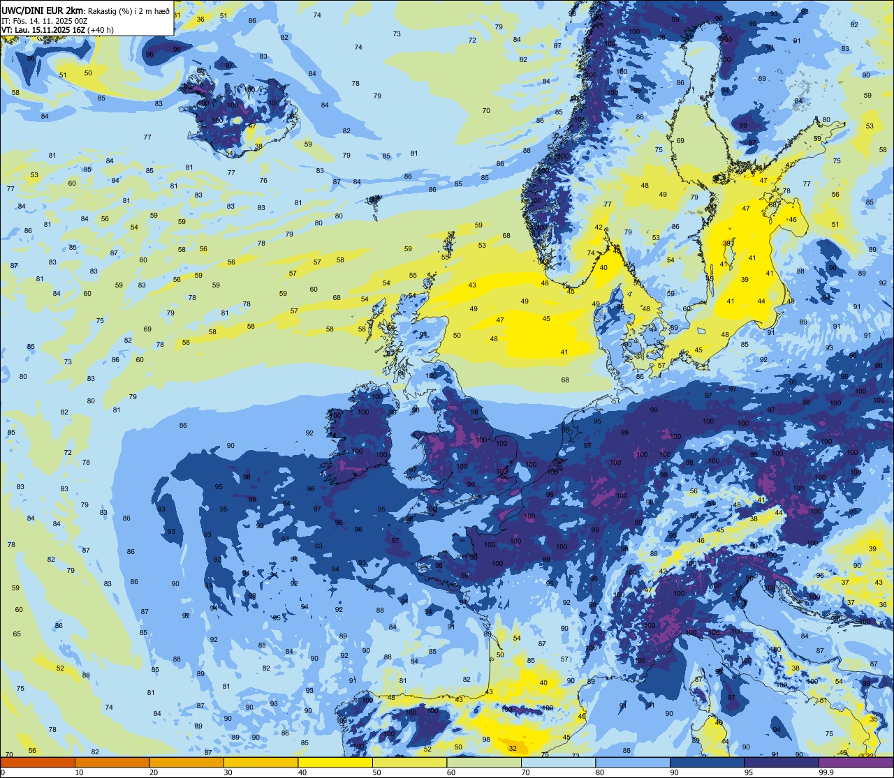Click the "65" value near the left map edge
The height and width of the screenshot is (778, 894).
17,634
